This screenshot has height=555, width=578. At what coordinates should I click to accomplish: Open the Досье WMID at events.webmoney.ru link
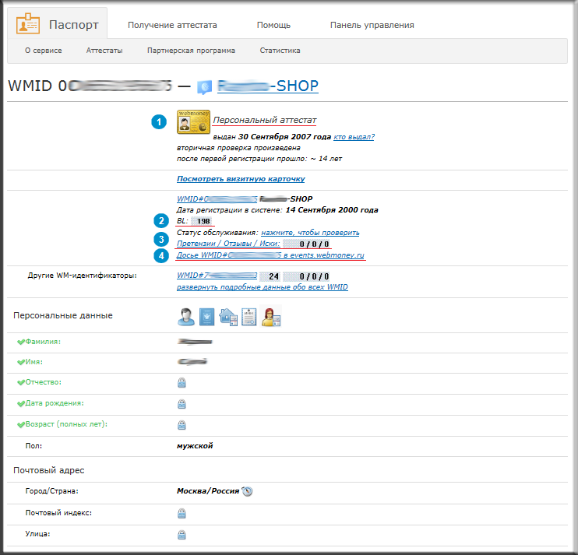(x=270, y=255)
